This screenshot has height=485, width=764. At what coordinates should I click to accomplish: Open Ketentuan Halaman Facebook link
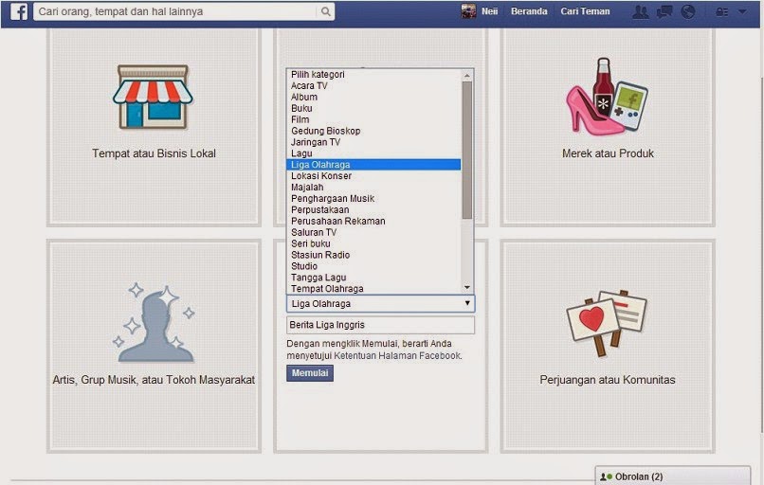point(397,355)
